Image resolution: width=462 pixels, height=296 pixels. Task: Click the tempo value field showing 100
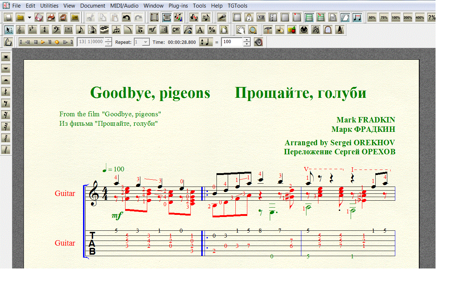pyautogui.click(x=231, y=42)
